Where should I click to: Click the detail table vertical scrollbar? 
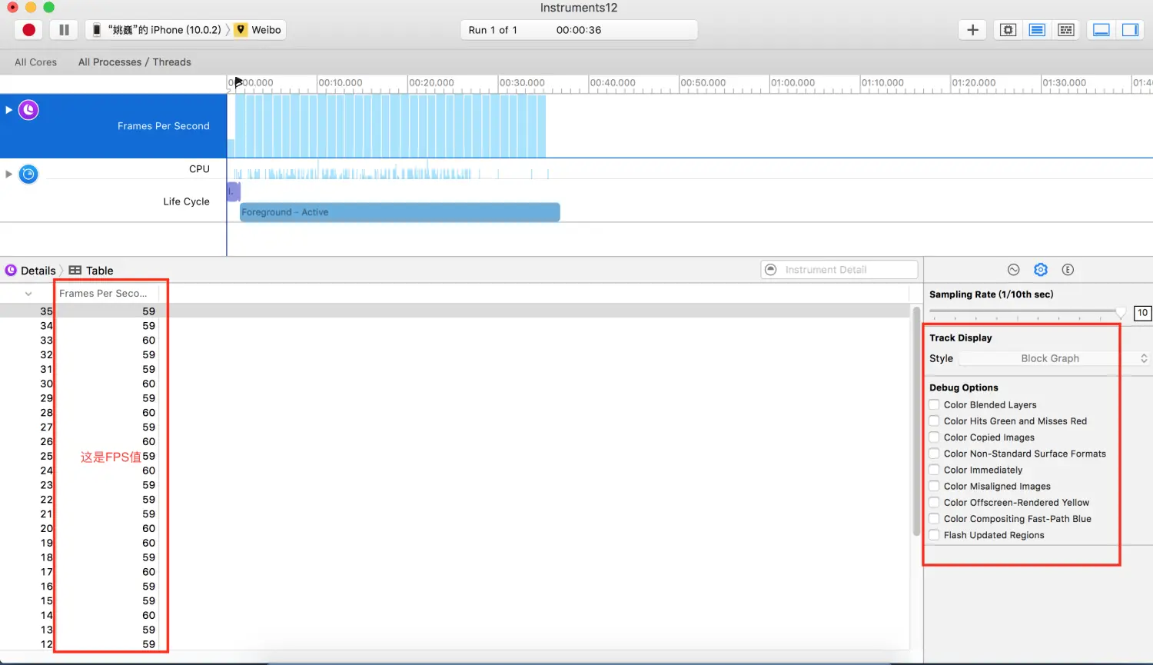pos(916,421)
